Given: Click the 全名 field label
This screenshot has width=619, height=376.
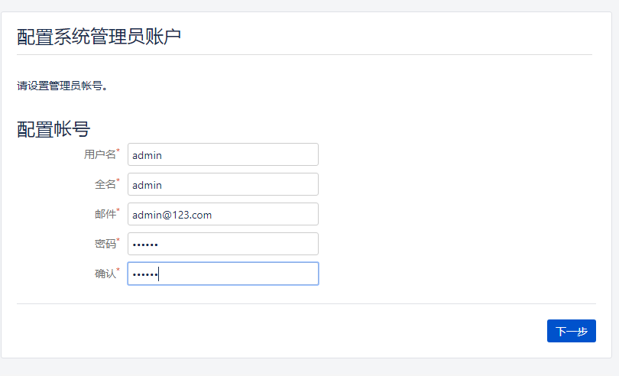Looking at the screenshot, I should click(x=105, y=184).
